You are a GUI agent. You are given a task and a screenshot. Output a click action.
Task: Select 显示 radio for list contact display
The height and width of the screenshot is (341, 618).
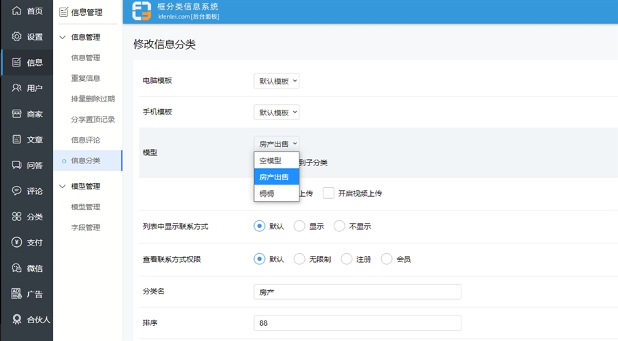click(299, 226)
